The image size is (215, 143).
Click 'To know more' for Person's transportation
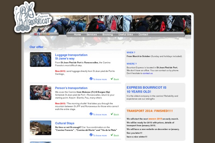(x=100, y=114)
